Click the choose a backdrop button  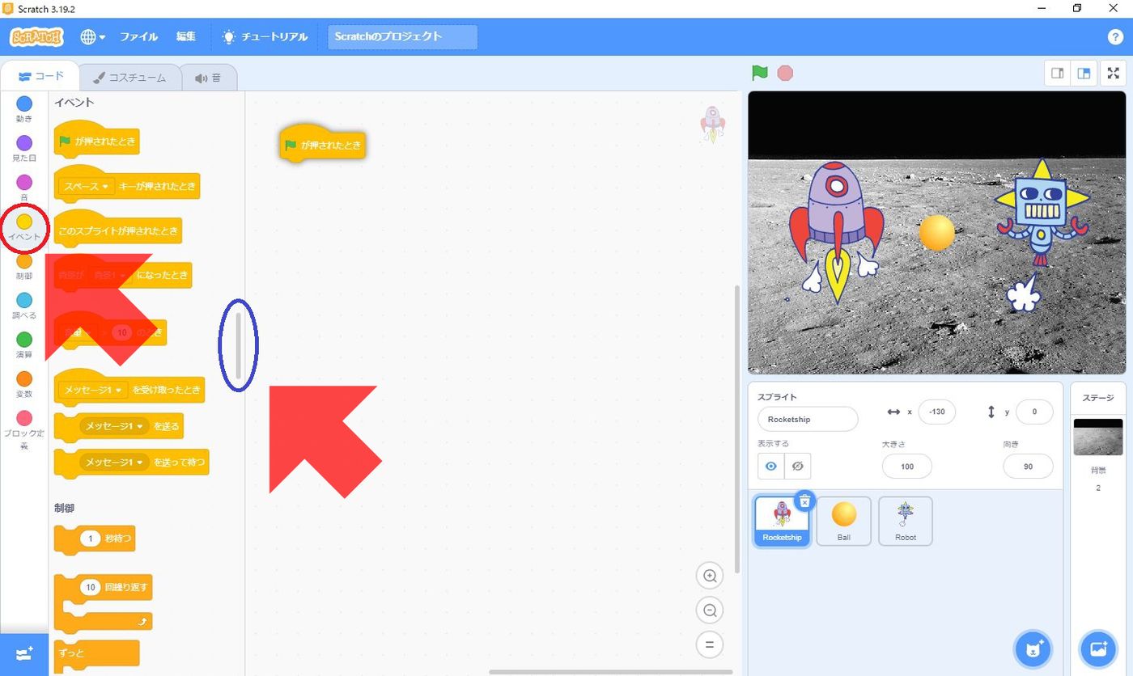[1098, 649]
